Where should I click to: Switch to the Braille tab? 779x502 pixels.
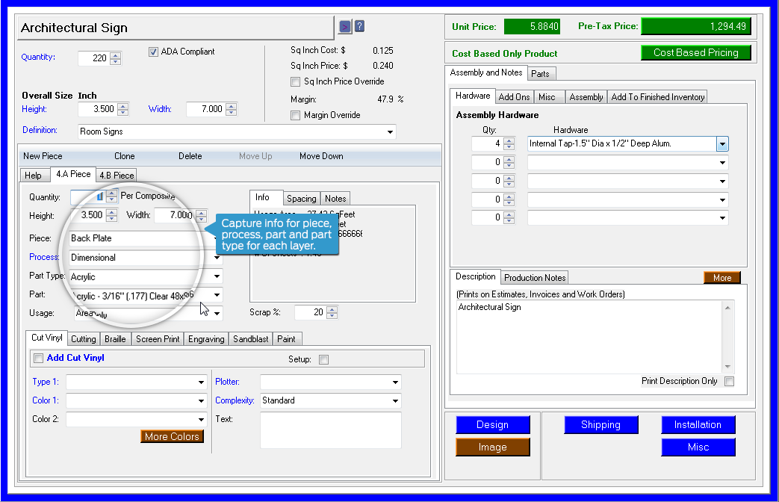click(115, 339)
